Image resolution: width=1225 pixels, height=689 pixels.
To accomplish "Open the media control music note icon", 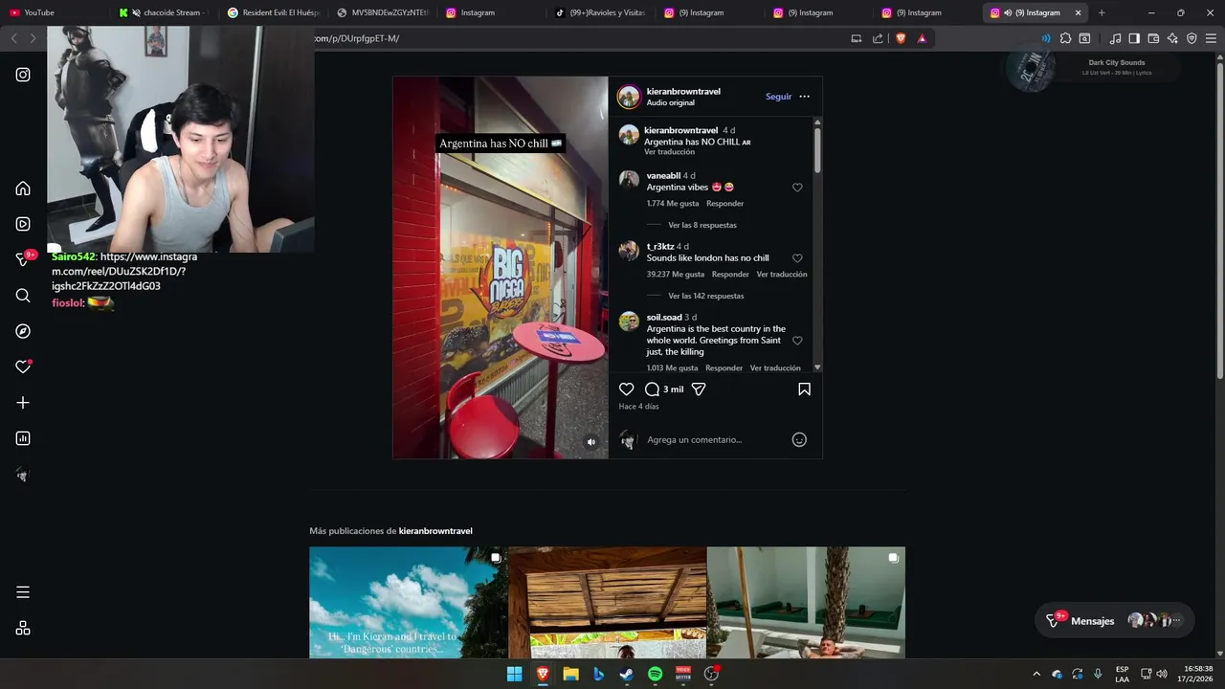I will [x=1115, y=38].
